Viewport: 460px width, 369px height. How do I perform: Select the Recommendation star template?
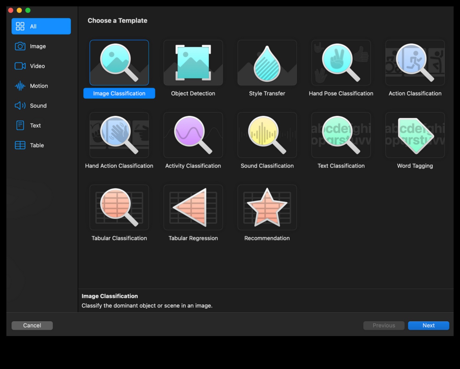point(267,207)
